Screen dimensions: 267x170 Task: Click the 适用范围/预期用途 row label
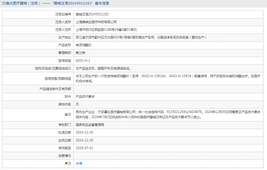(x=57, y=78)
